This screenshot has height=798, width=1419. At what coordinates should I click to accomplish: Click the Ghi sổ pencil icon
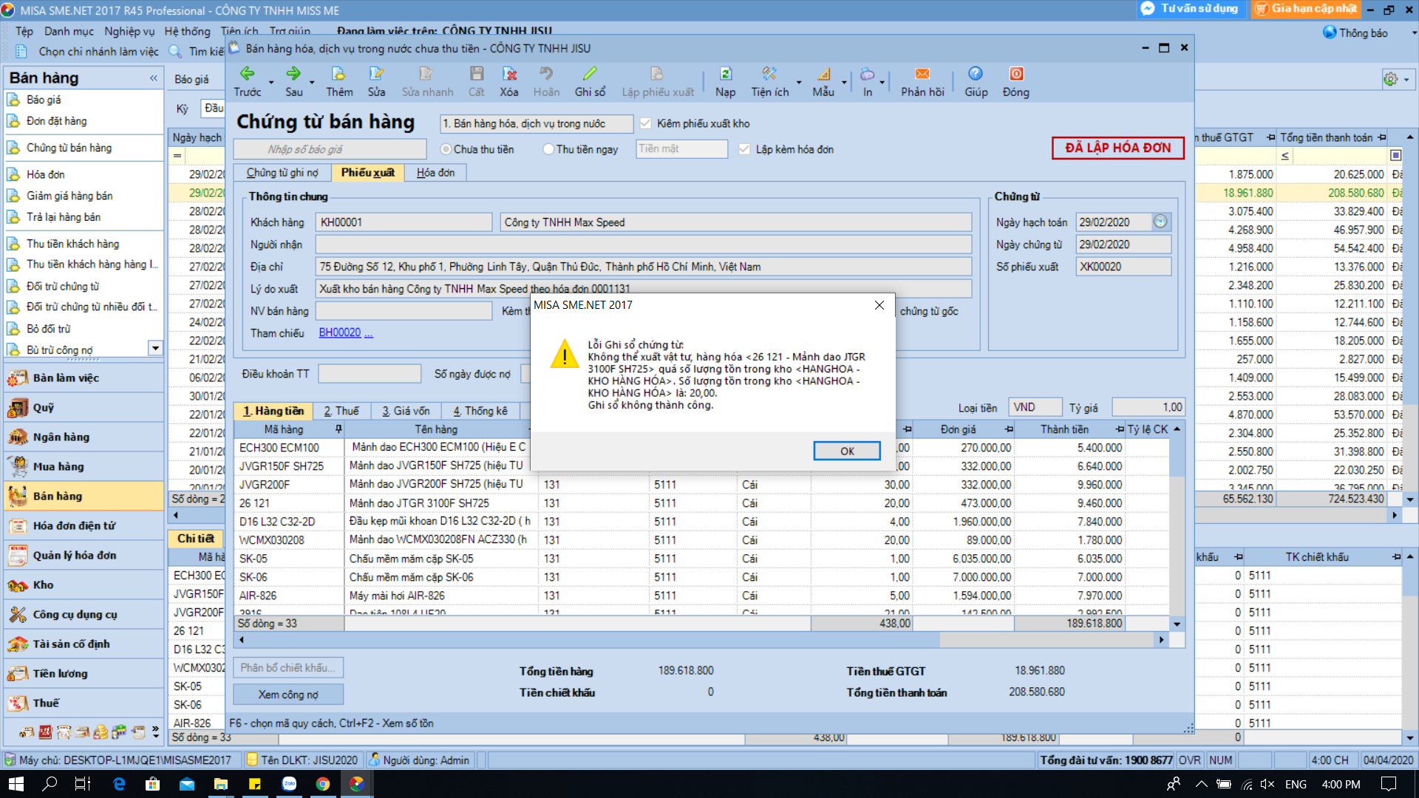click(589, 74)
